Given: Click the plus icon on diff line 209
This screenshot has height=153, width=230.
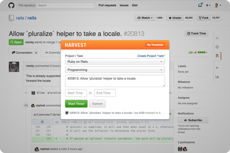Looking at the screenshot, I should [x=56, y=138].
